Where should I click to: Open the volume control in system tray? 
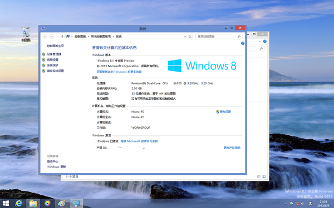tap(303, 204)
